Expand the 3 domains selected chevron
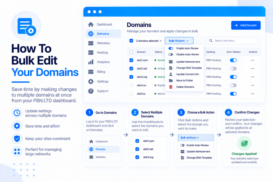The height and width of the screenshot is (182, 273). [x=161, y=41]
